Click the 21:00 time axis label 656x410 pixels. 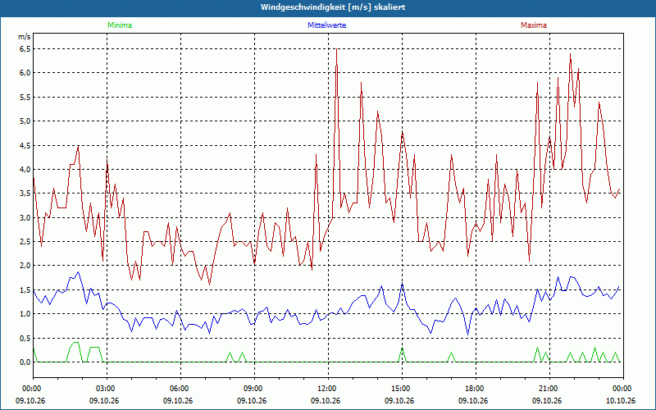[549, 389]
